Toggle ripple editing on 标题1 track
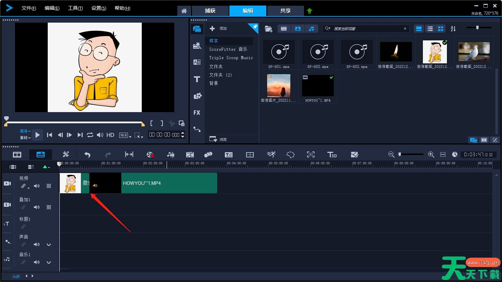The width and height of the screenshot is (502, 282). pos(23,227)
